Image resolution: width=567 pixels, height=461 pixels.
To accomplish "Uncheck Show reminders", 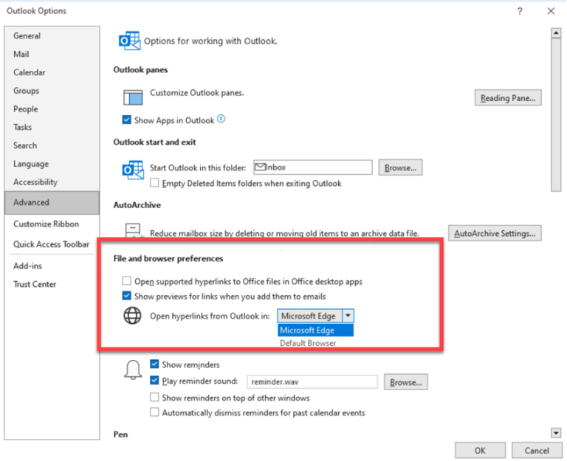I will [154, 364].
